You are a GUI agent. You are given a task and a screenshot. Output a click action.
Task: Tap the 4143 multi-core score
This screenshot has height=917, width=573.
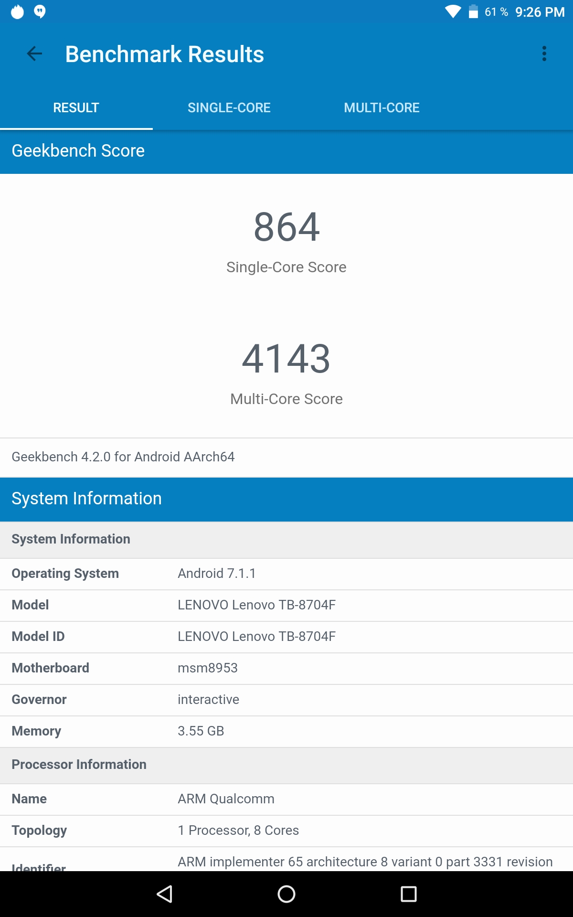(286, 359)
